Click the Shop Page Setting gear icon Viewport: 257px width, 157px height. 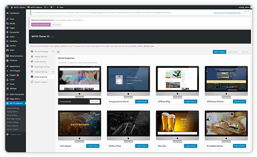click(32, 67)
